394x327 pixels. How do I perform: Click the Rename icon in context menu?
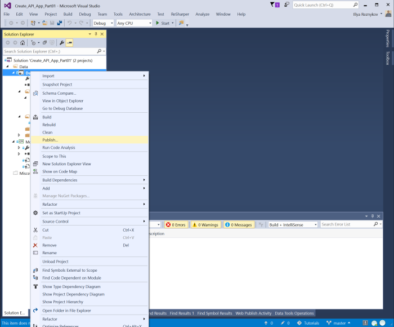pos(35,253)
